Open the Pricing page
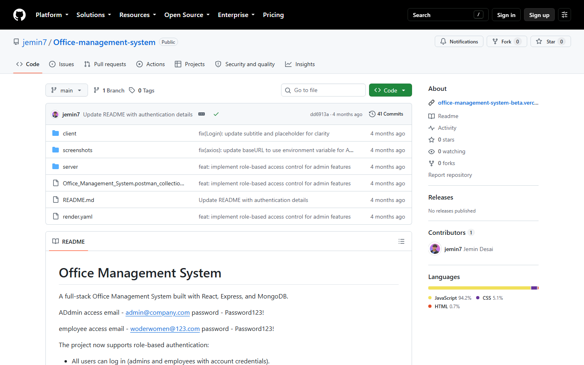Viewport: 584px width, 365px height. click(273, 15)
